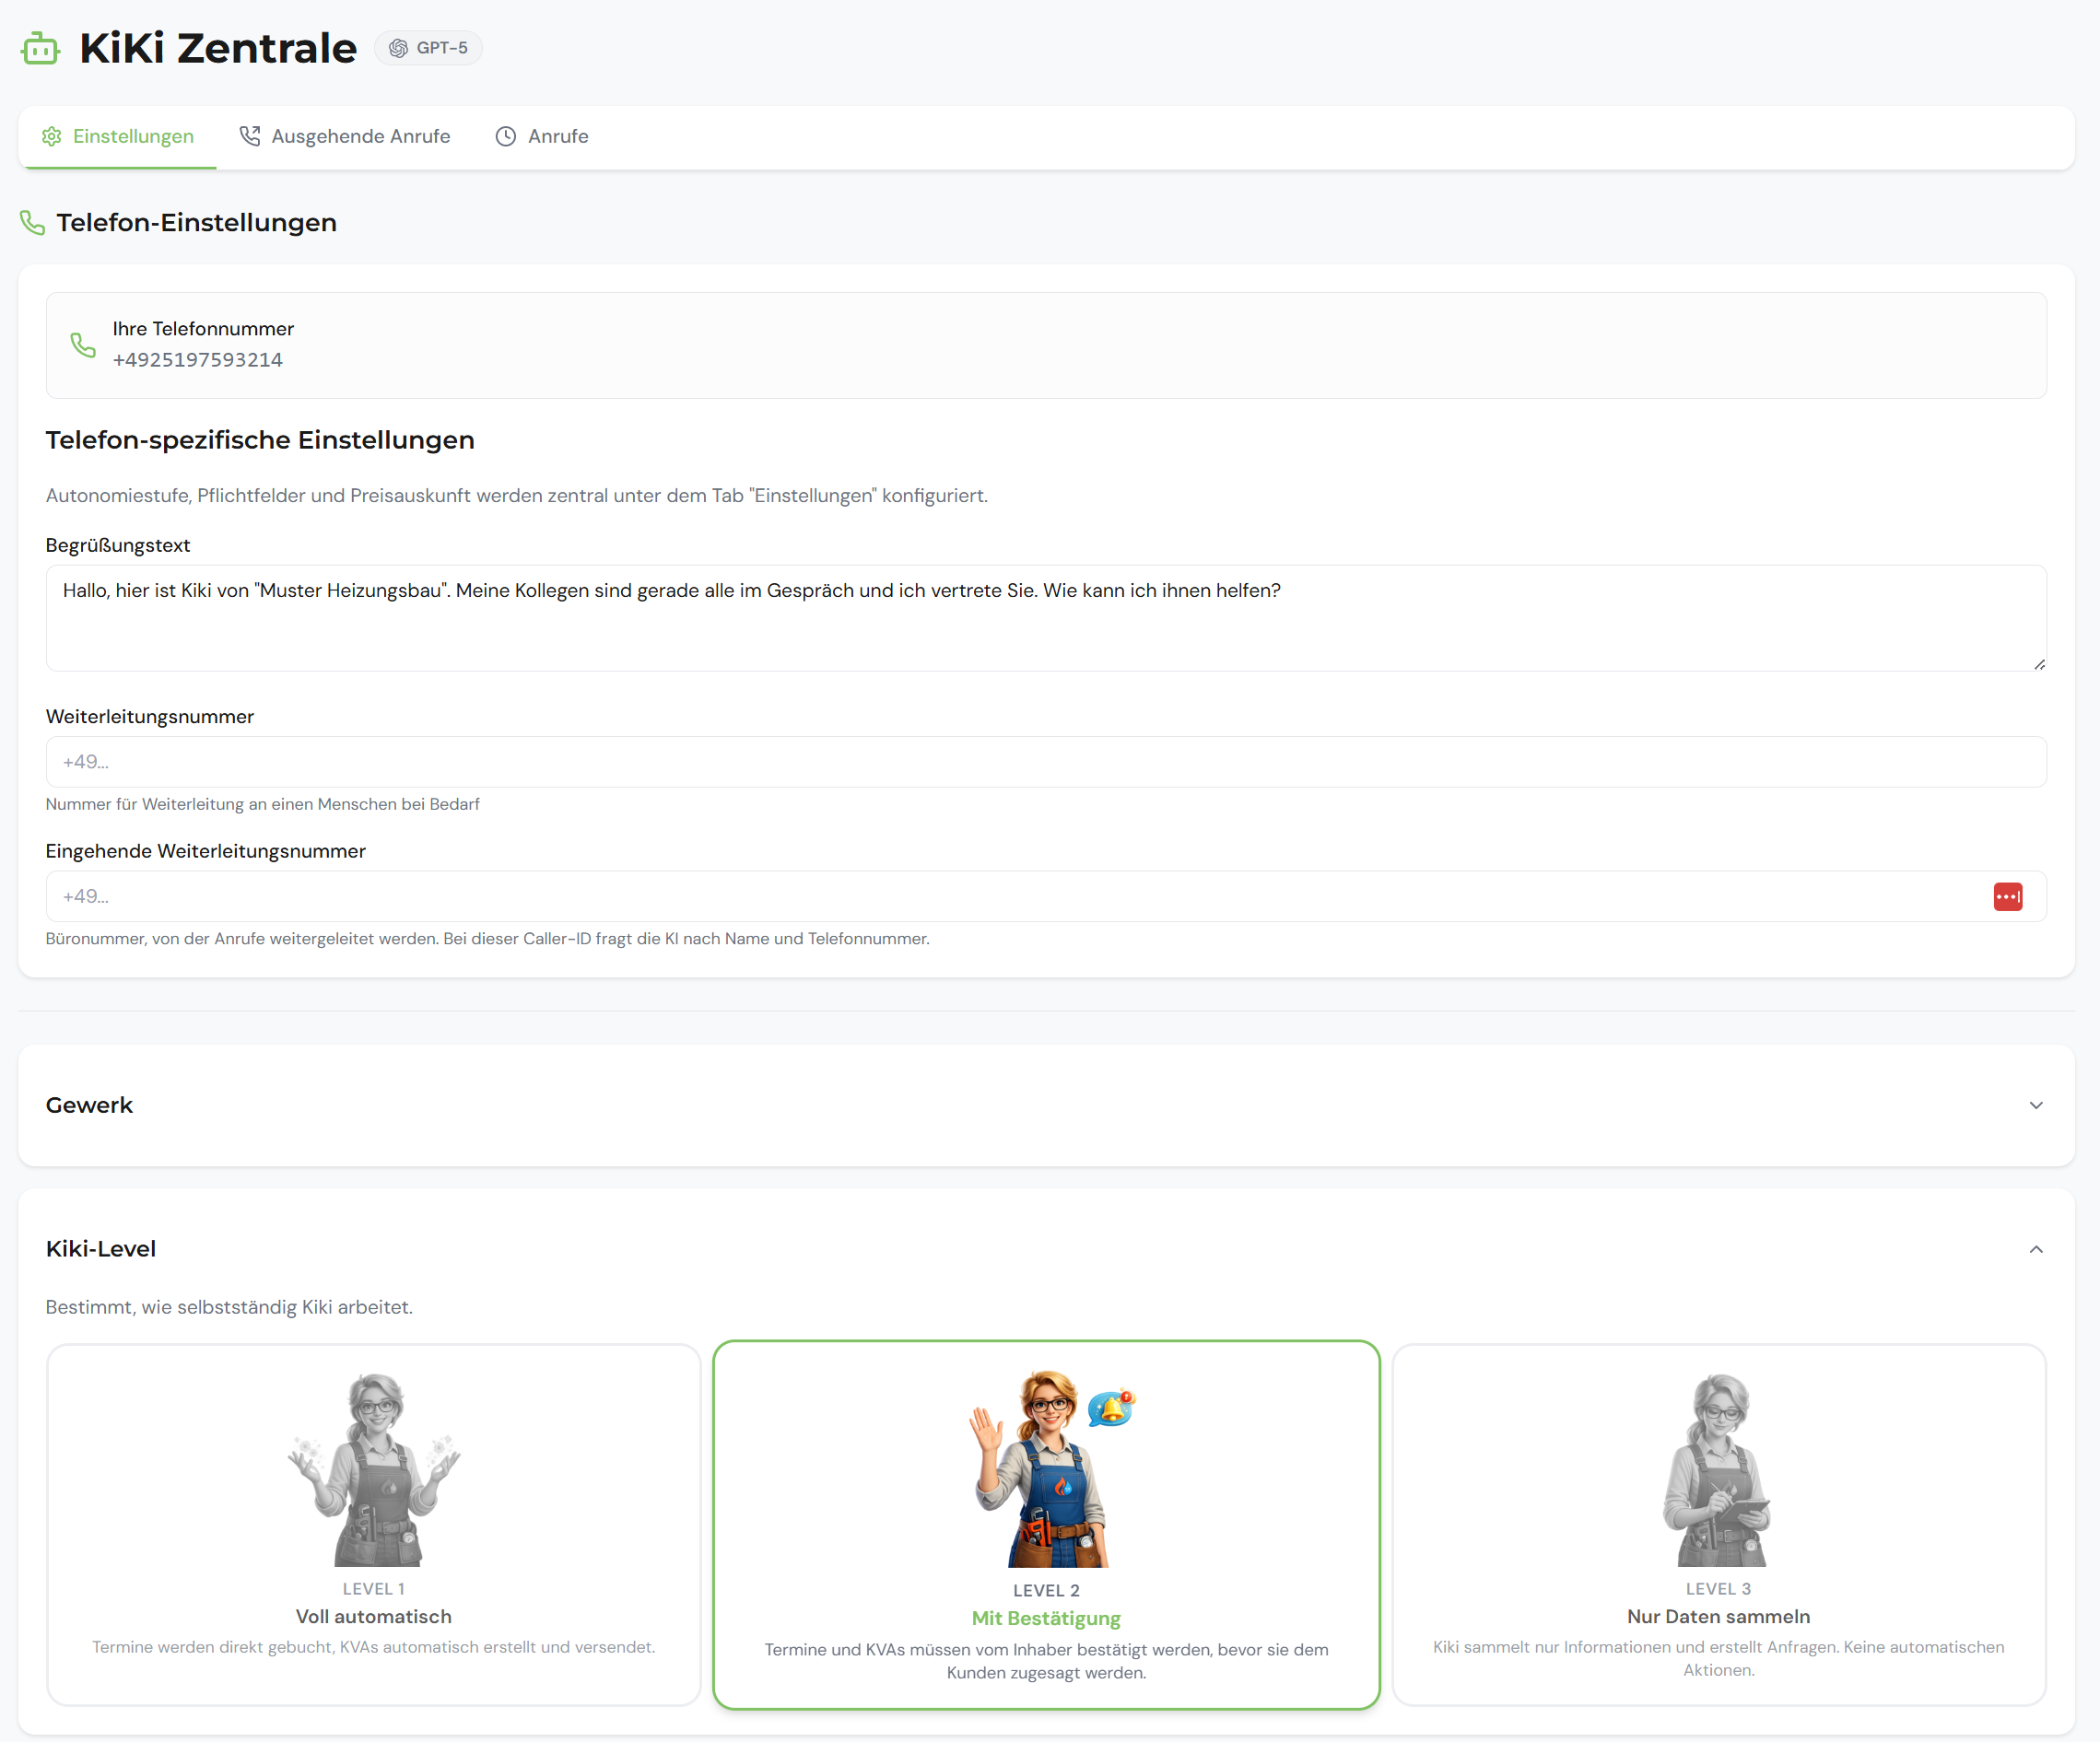Click the textarea resize handle of the Begrüßungstext field

[2039, 664]
